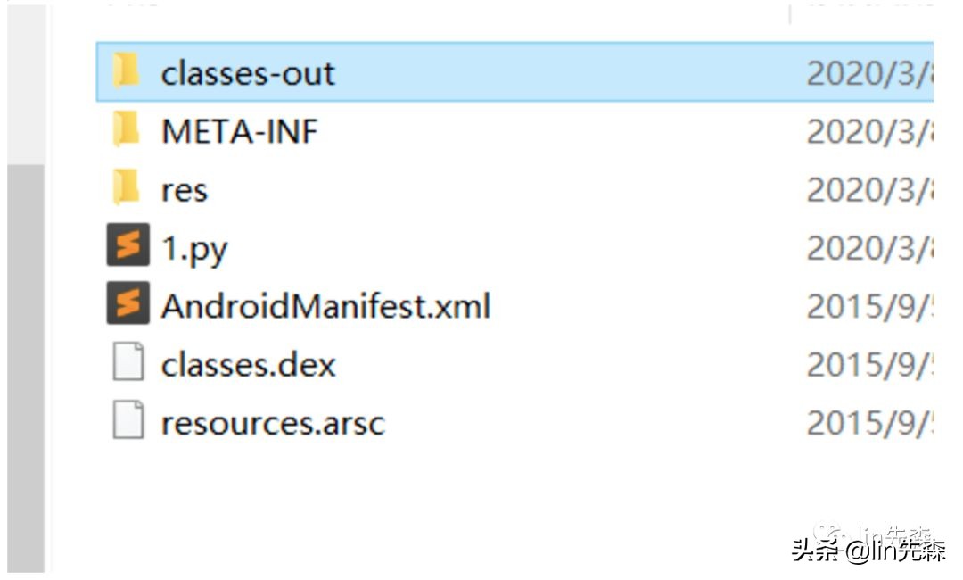Image resolution: width=963 pixels, height=580 pixels.
Task: Click the blank file icon for resources.arsc
Action: pyautogui.click(x=128, y=421)
